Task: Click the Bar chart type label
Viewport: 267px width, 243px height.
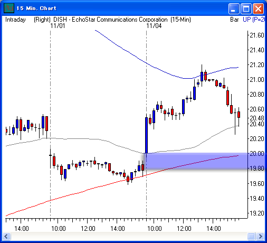Action: tap(234, 20)
